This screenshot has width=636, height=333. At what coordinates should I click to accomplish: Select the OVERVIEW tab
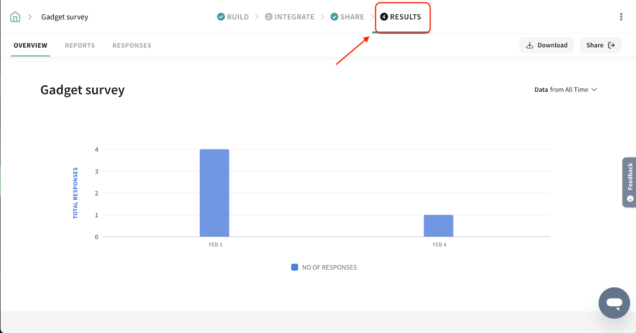[x=31, y=46]
